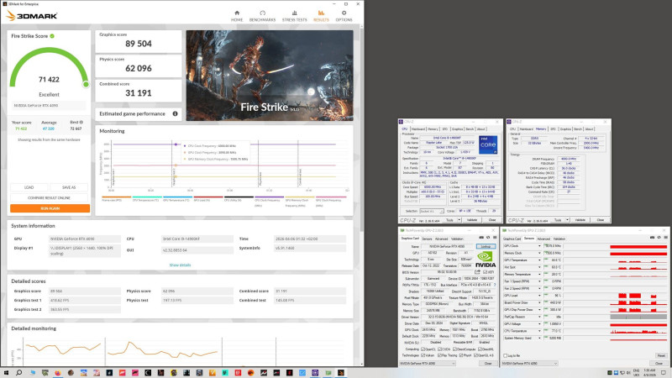Screen dimensions: 672x378
Task: Open hamburger menu in GPU-Z Sensors window
Action: click(x=665, y=238)
